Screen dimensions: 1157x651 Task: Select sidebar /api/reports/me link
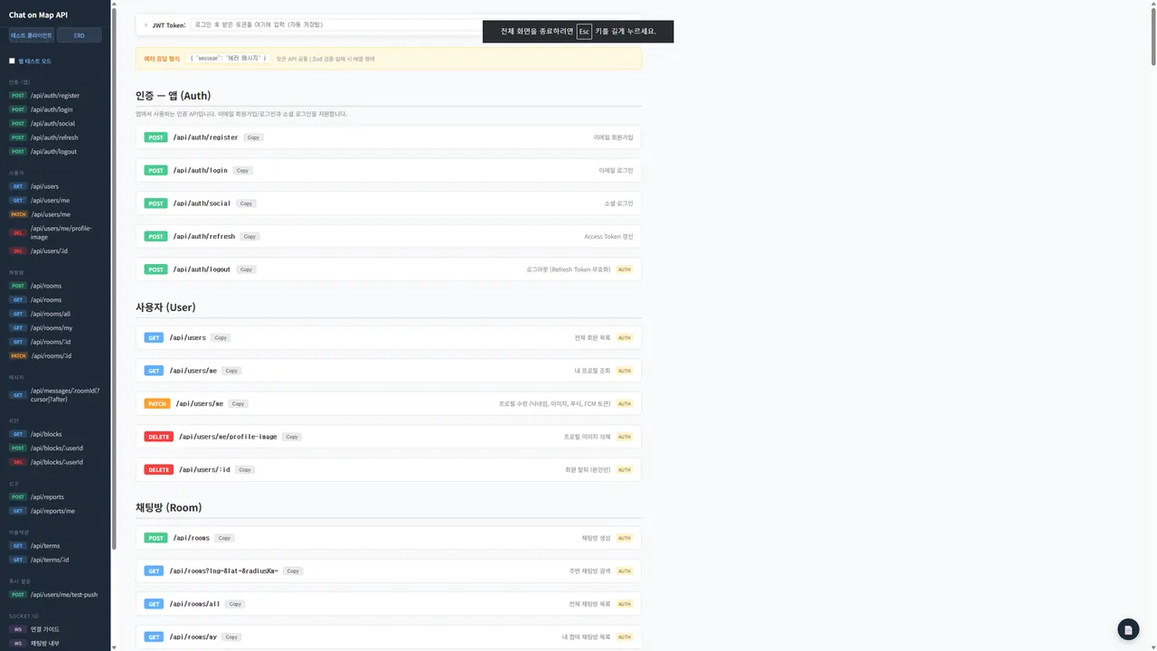pyautogui.click(x=54, y=511)
